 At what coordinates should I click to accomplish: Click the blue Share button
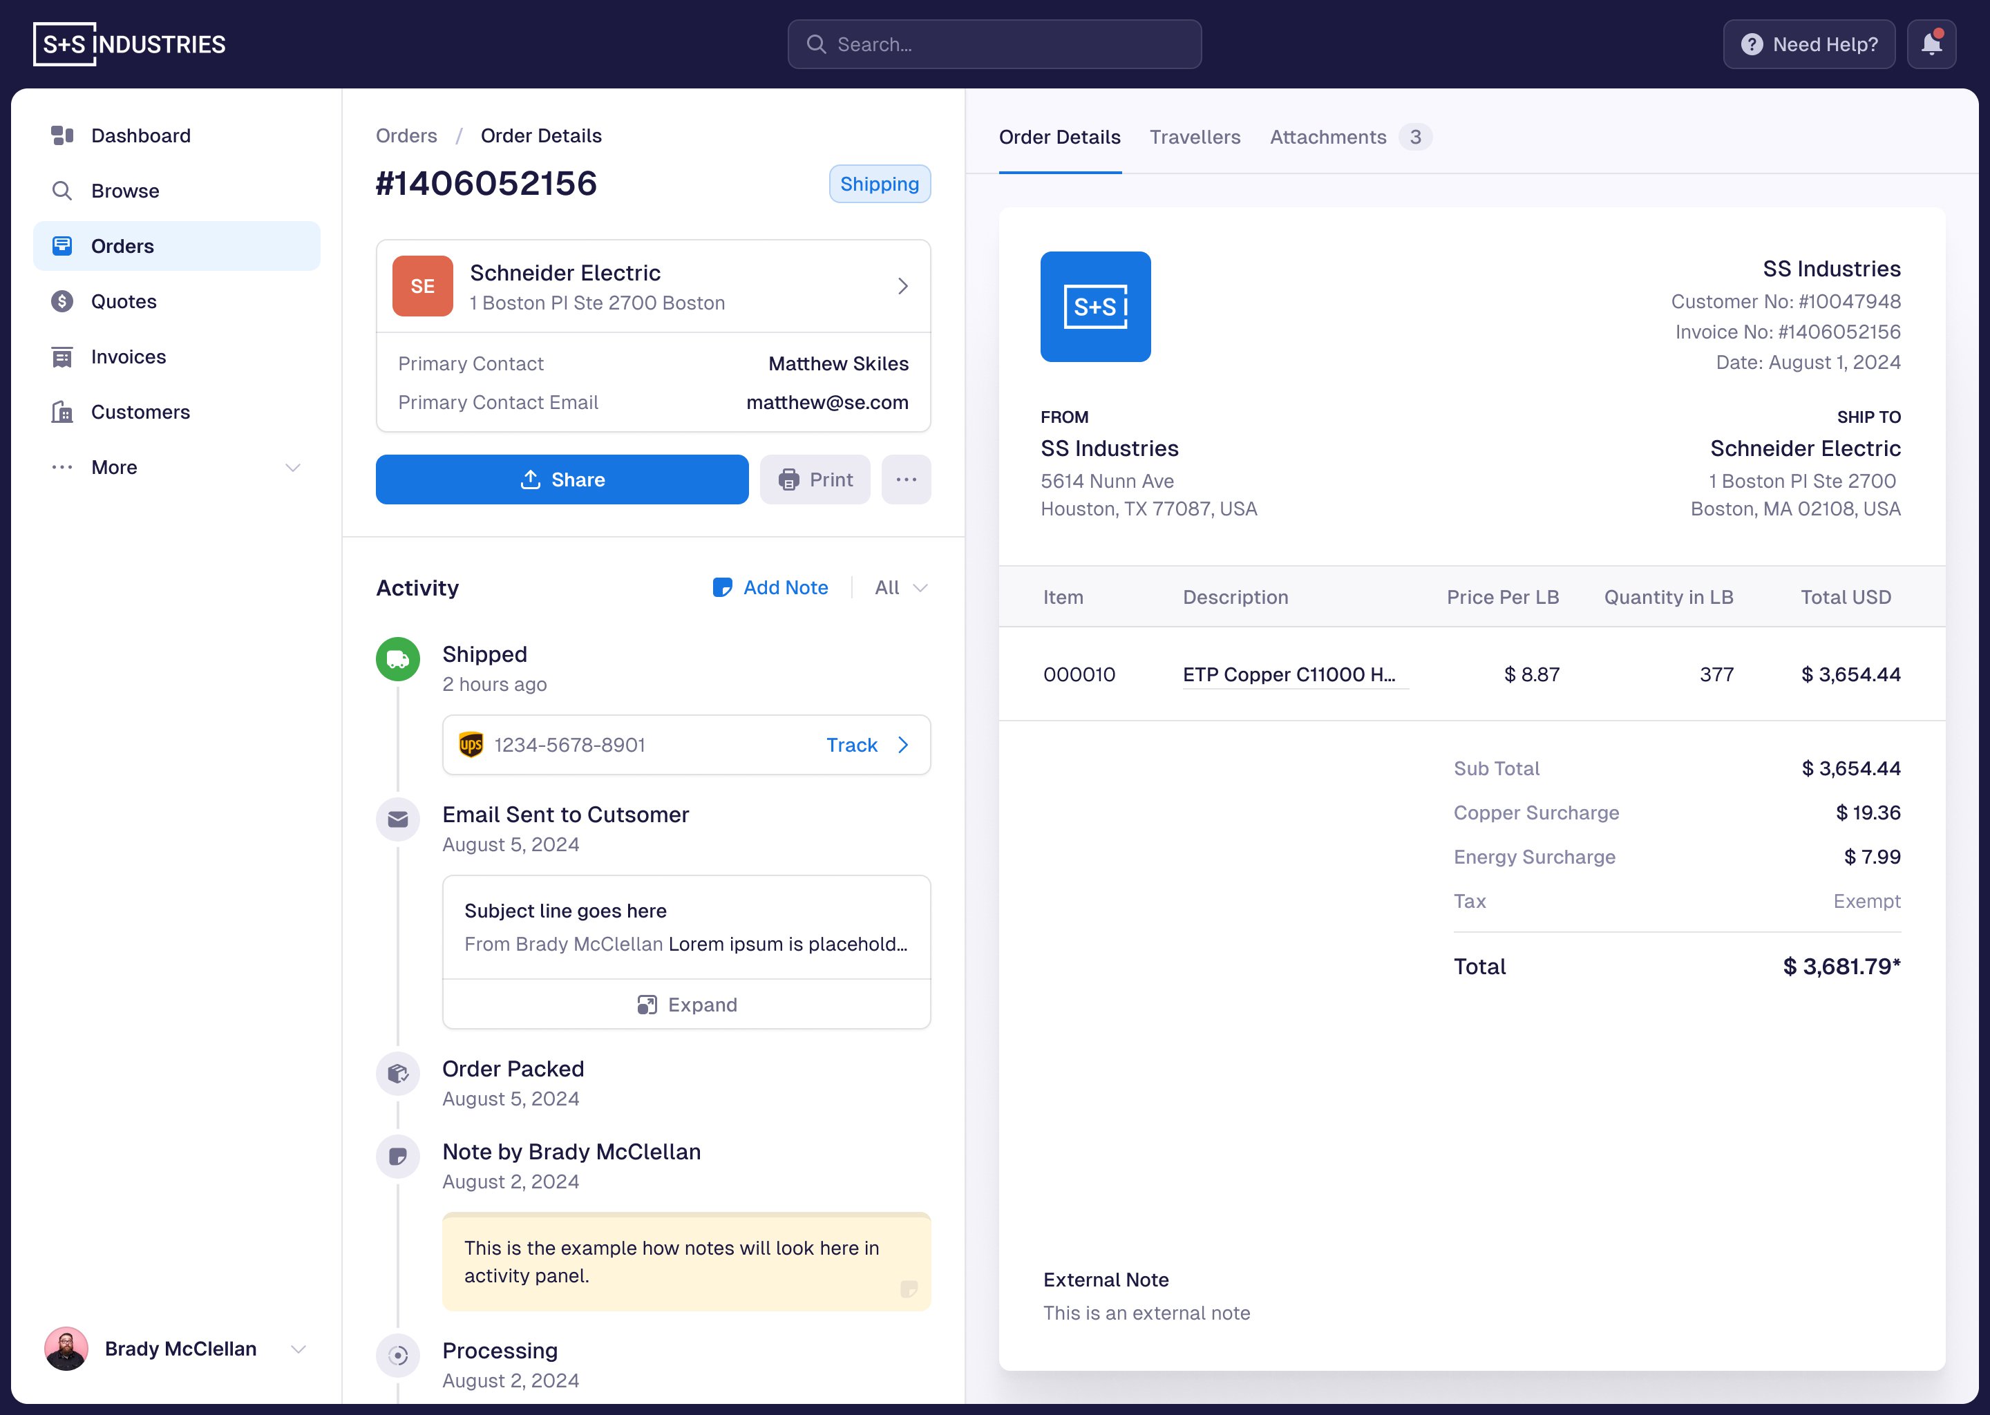562,479
